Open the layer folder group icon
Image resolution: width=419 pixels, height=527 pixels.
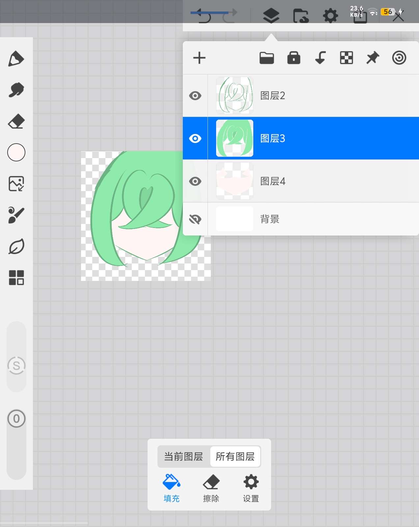[266, 58]
